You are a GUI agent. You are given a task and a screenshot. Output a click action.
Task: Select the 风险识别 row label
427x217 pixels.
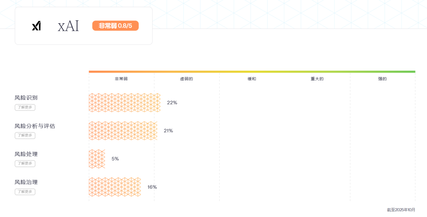[x=26, y=98]
